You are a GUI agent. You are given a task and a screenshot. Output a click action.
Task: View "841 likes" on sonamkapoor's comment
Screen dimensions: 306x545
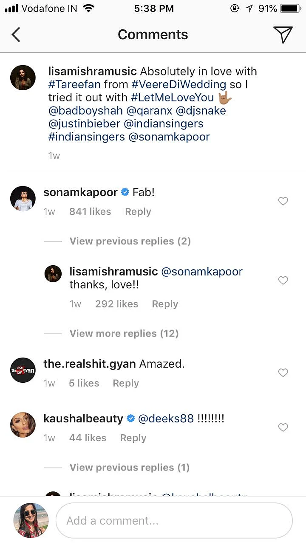(90, 212)
